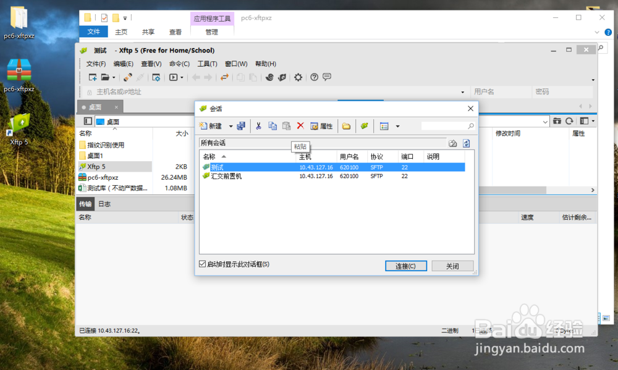Open the 文件(F) menu
The width and height of the screenshot is (618, 370).
(96, 64)
